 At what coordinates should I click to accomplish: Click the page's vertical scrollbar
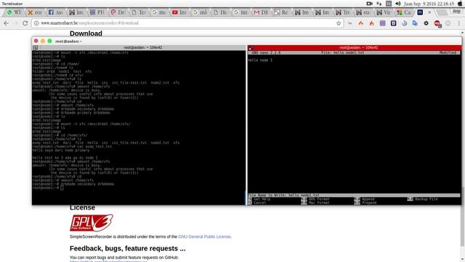[463, 217]
